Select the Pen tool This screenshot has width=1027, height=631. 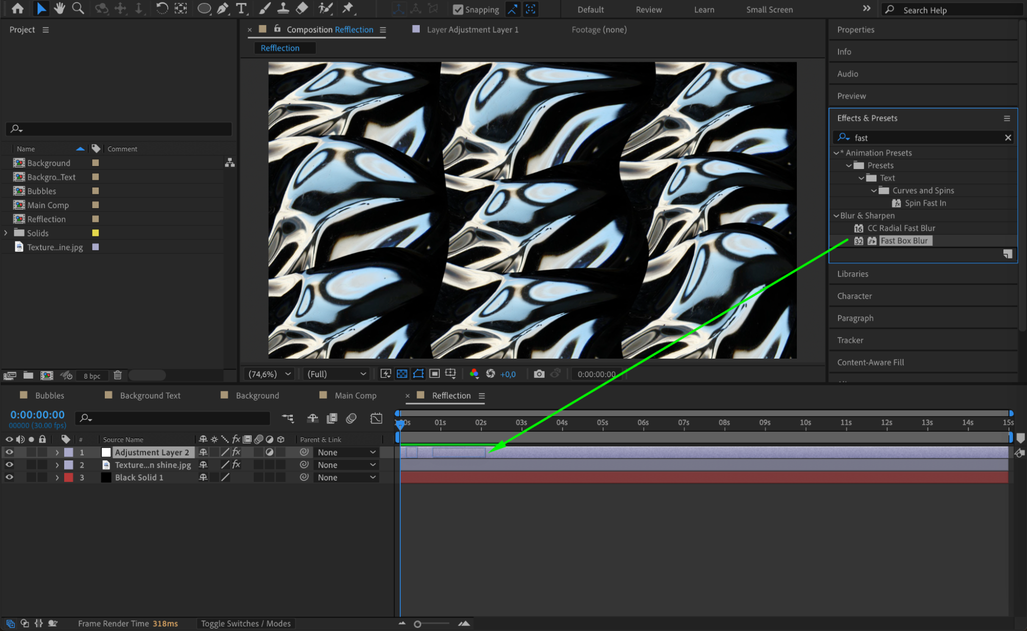coord(222,8)
